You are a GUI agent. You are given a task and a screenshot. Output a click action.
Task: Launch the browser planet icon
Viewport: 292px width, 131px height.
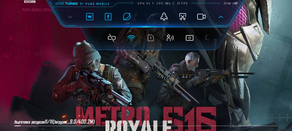pyautogui.click(x=127, y=17)
